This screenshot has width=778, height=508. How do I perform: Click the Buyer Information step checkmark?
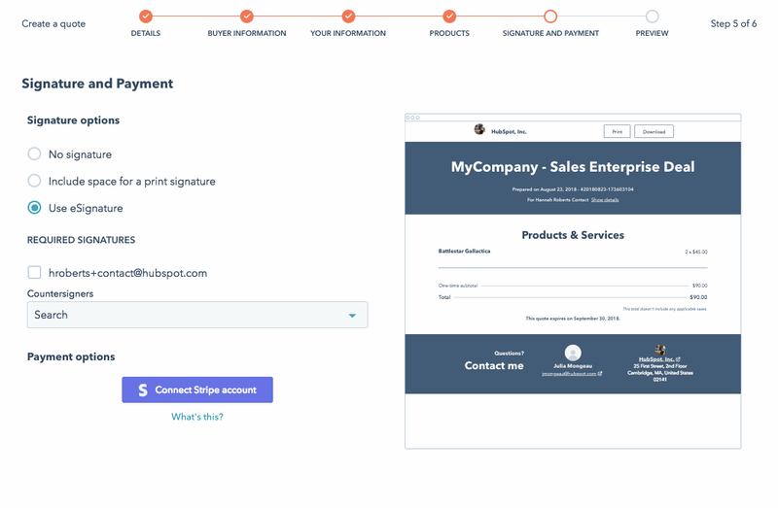(x=247, y=17)
